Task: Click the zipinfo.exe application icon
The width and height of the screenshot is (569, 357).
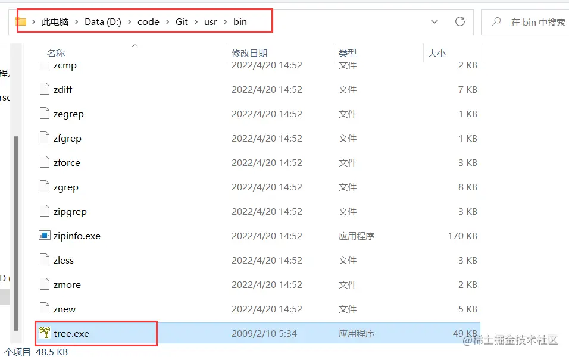Action: pyautogui.click(x=44, y=236)
